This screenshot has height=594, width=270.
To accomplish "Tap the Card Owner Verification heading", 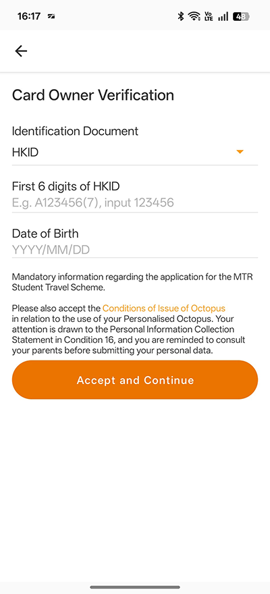I will 93,94.
